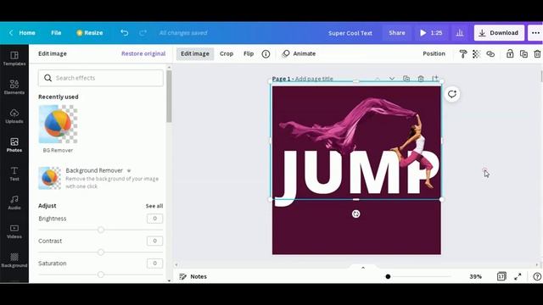Image resolution: width=543 pixels, height=305 pixels.
Task: Click the Download button
Action: coord(499,33)
